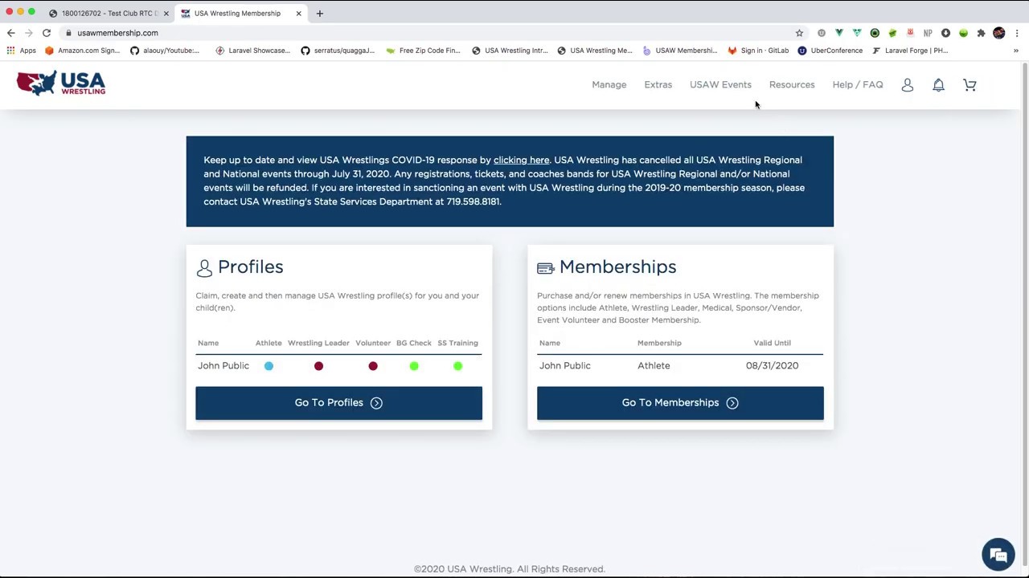The height and width of the screenshot is (578, 1029).
Task: Click John Public's blue Athlete status dot
Action: 269,366
